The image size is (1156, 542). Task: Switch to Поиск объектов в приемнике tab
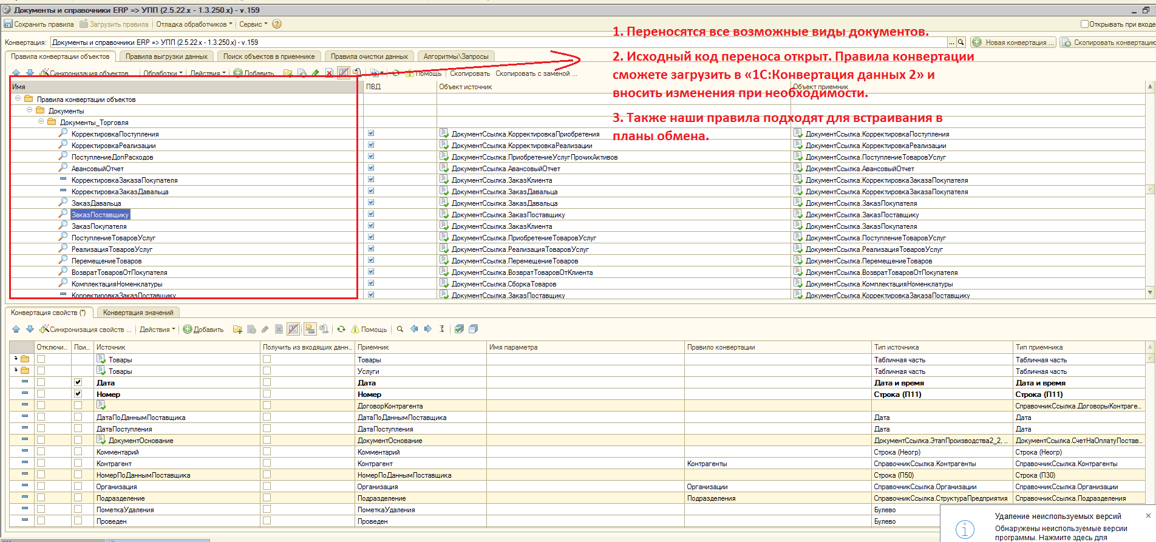[x=269, y=56]
